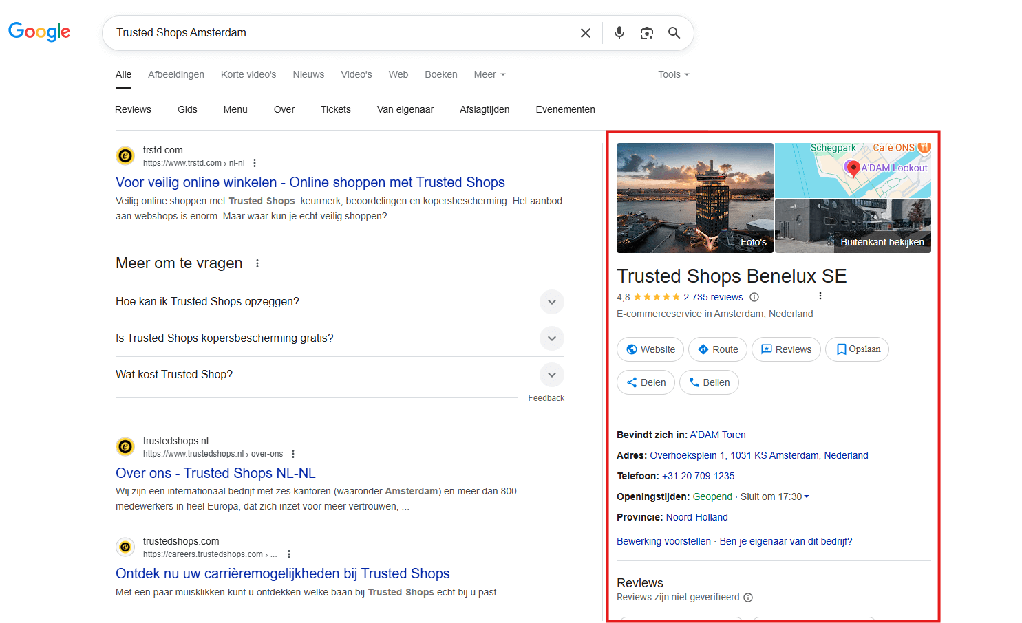1022x623 pixels.
Task: Switch to the Afbeeldingen tab
Action: [176, 74]
